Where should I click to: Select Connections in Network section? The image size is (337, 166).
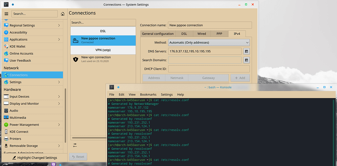32,75
